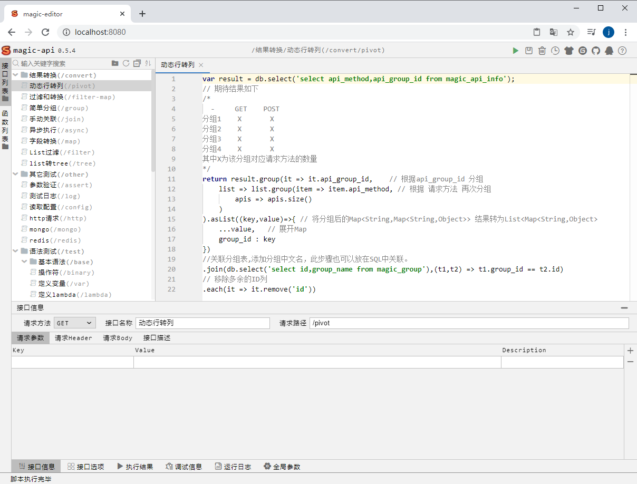Click the minus icon to remove parameter row
The height and width of the screenshot is (484, 637).
[x=630, y=362]
